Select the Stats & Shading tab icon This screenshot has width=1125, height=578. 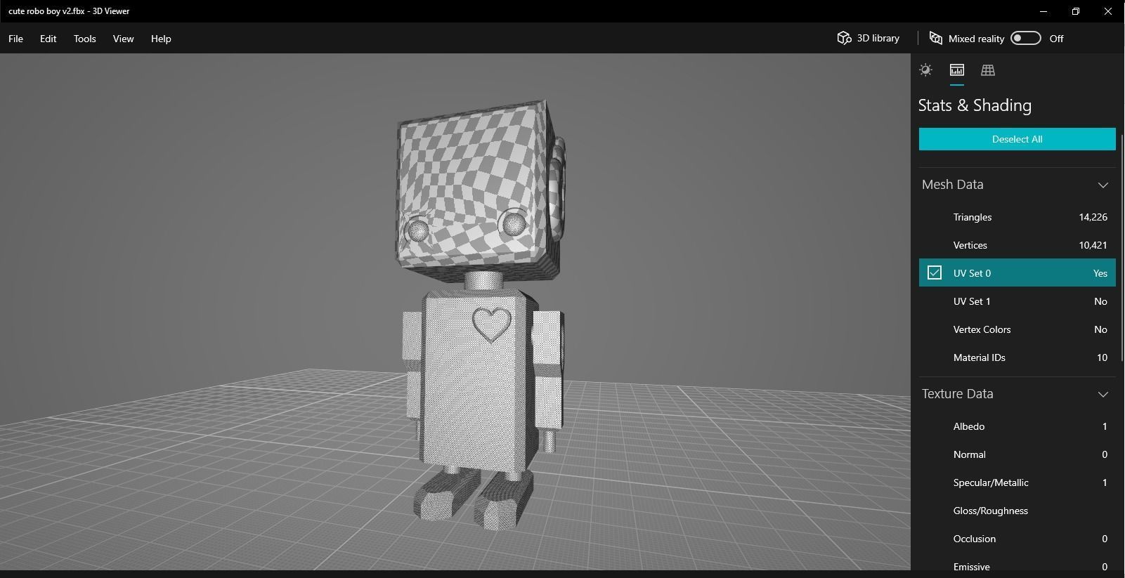[957, 70]
